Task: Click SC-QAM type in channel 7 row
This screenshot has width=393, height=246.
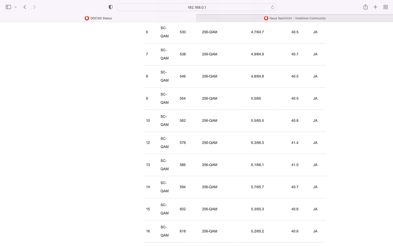Action: click(165, 54)
